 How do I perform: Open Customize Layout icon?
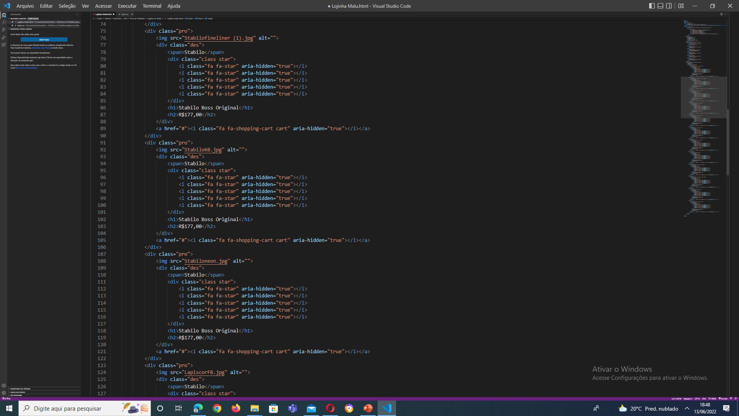(x=681, y=6)
